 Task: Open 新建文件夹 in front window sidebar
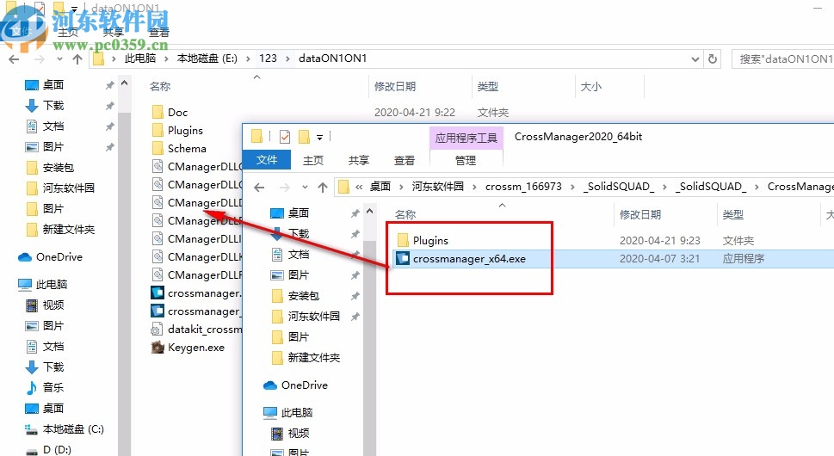[x=306, y=358]
